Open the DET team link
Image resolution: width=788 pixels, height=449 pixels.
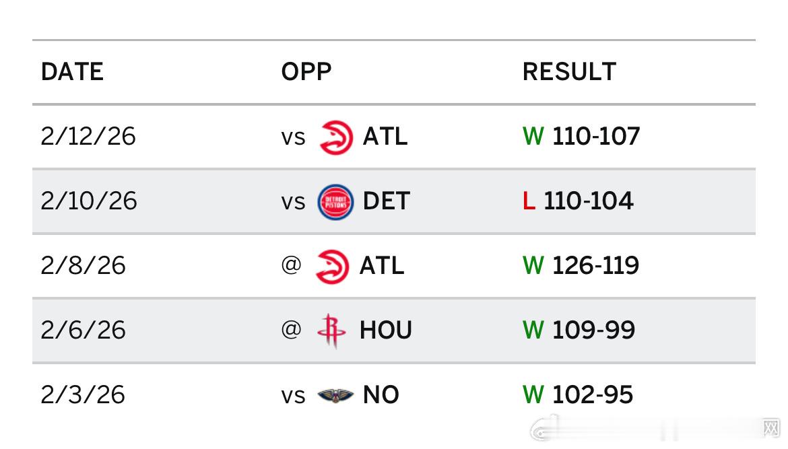[x=387, y=201]
